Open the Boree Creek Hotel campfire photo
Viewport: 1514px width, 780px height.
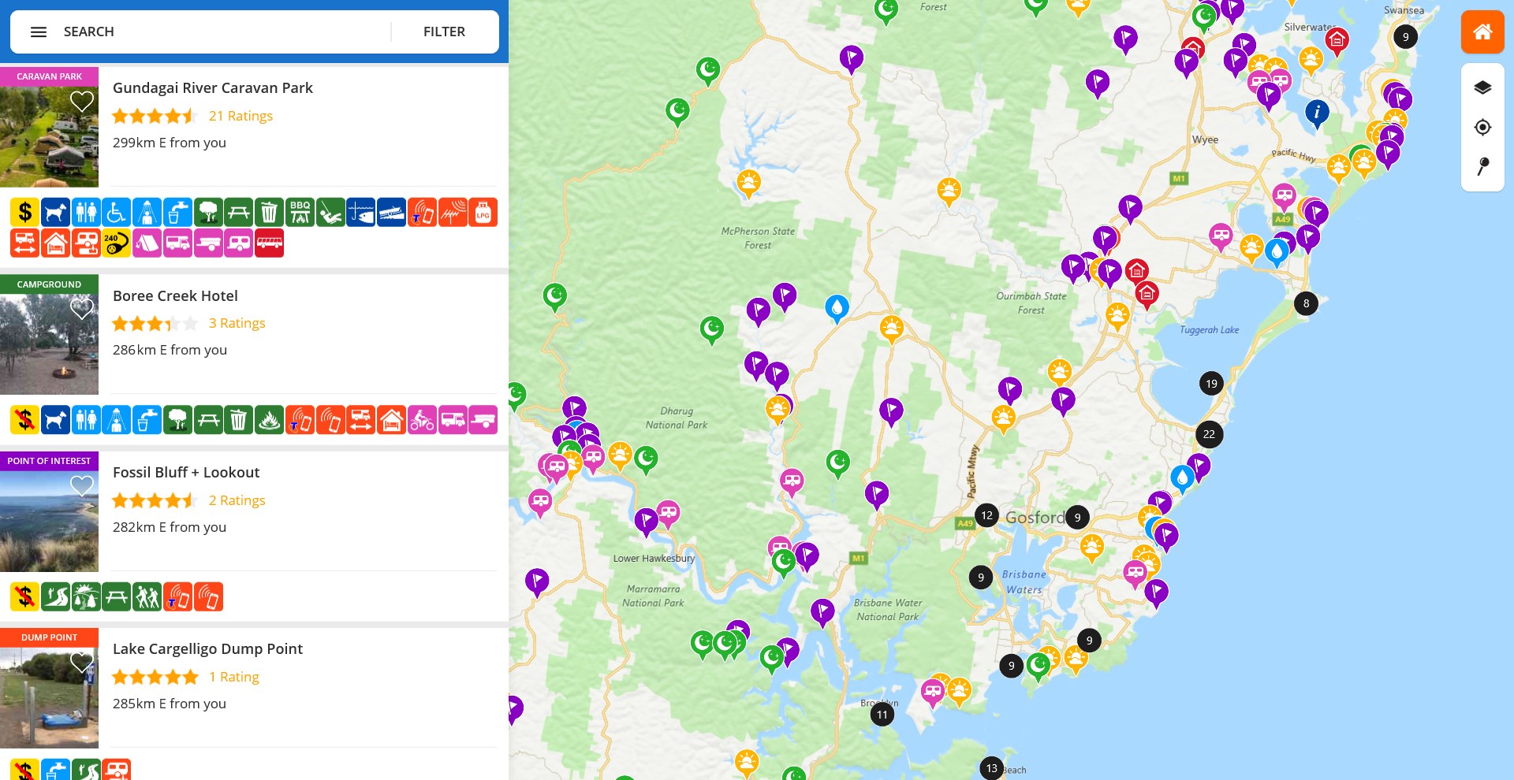click(49, 344)
